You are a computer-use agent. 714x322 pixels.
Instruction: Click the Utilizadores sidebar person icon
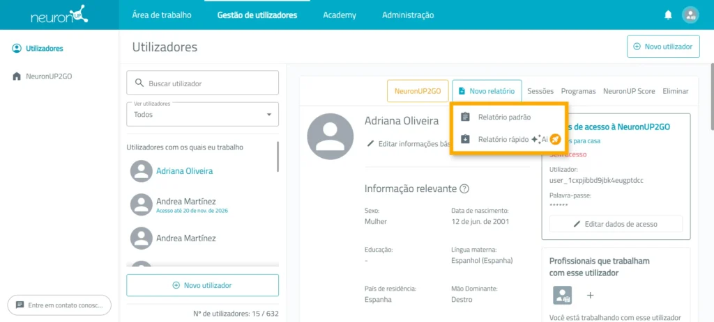coord(17,48)
